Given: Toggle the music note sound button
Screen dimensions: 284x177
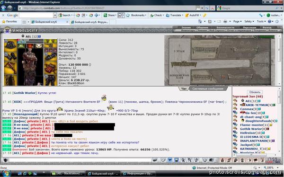Looking at the screenshot, I should [196, 160].
